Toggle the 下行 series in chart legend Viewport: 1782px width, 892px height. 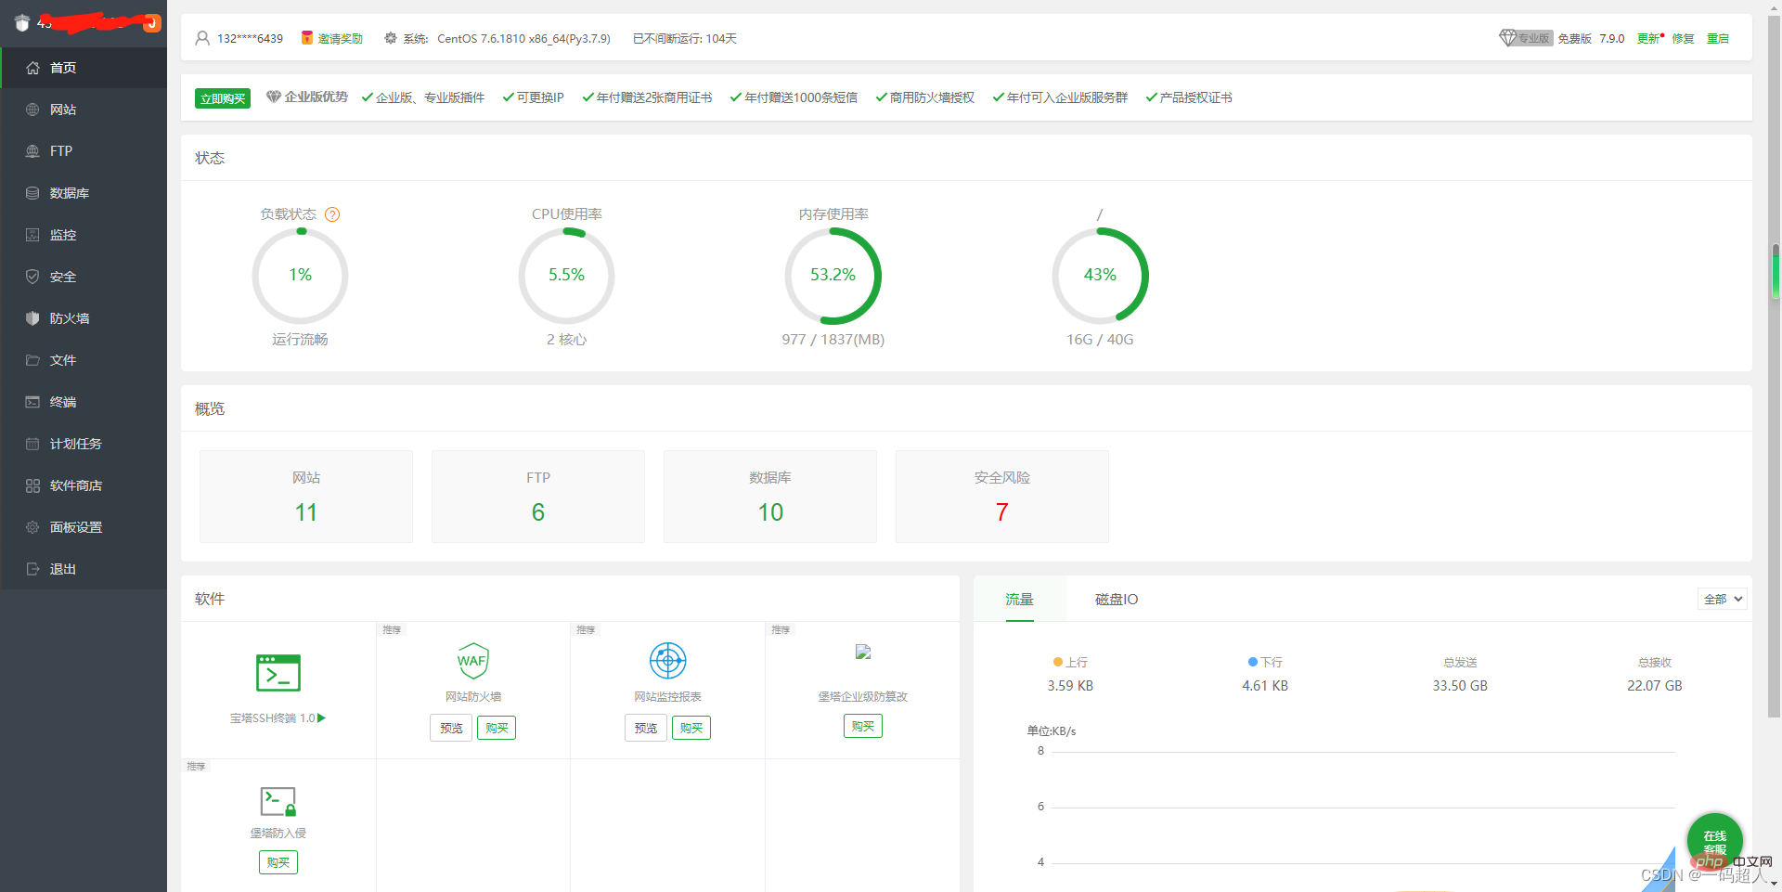pyautogui.click(x=1265, y=662)
